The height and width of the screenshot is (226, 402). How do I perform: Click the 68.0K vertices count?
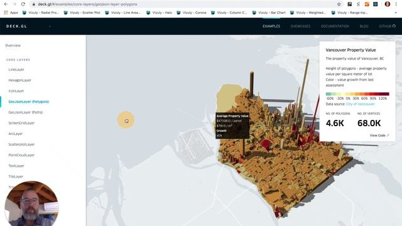369,123
